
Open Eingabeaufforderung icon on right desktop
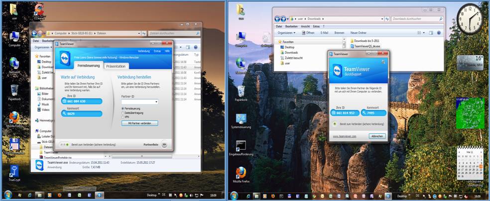click(241, 148)
